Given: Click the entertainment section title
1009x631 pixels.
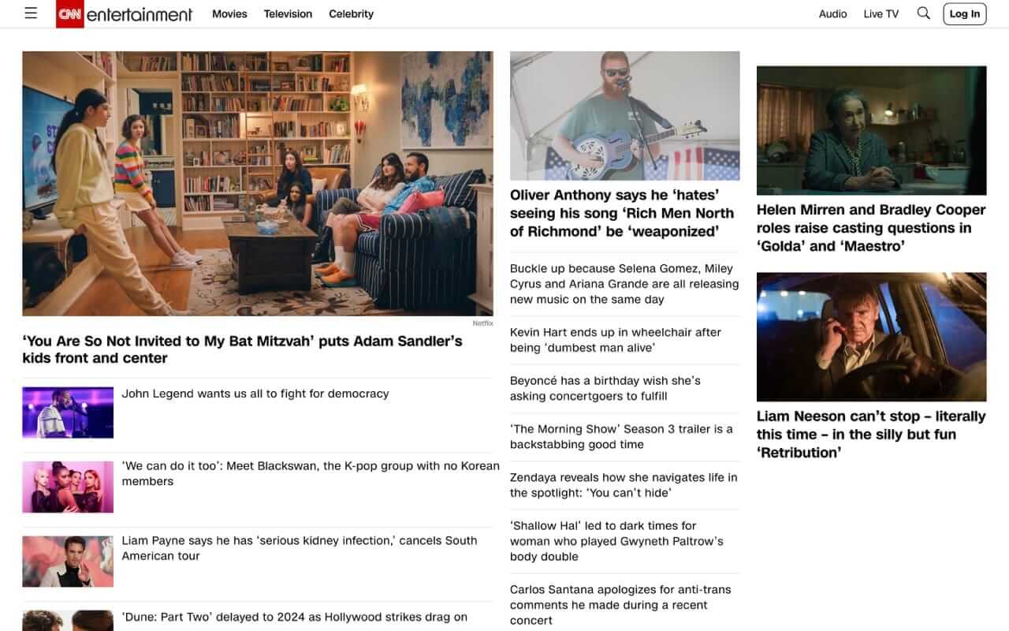Looking at the screenshot, I should coord(140,14).
